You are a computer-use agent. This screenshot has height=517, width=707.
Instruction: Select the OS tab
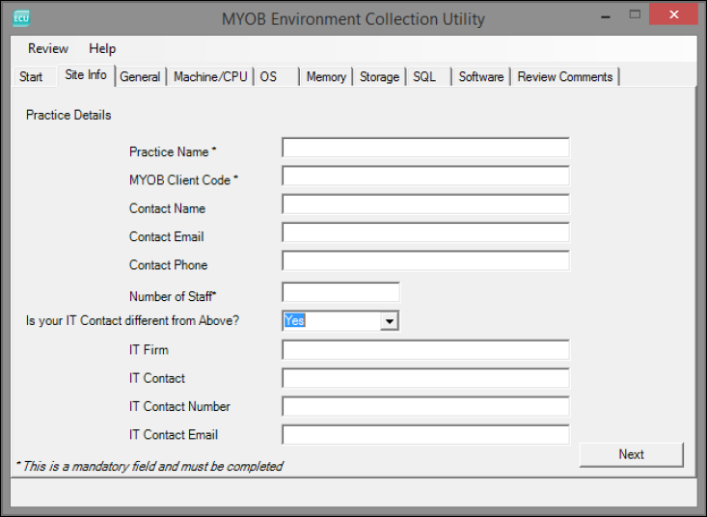pyautogui.click(x=268, y=77)
